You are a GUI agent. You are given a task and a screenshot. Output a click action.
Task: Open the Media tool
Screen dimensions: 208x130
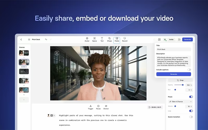(117, 40)
